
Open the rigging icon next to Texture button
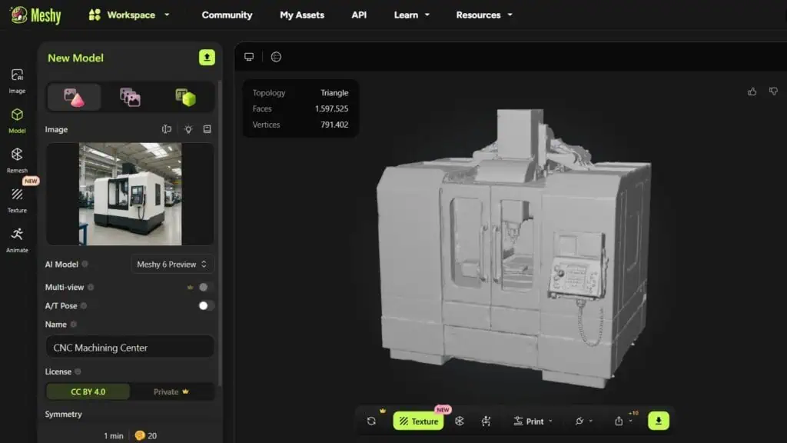pyautogui.click(x=486, y=421)
